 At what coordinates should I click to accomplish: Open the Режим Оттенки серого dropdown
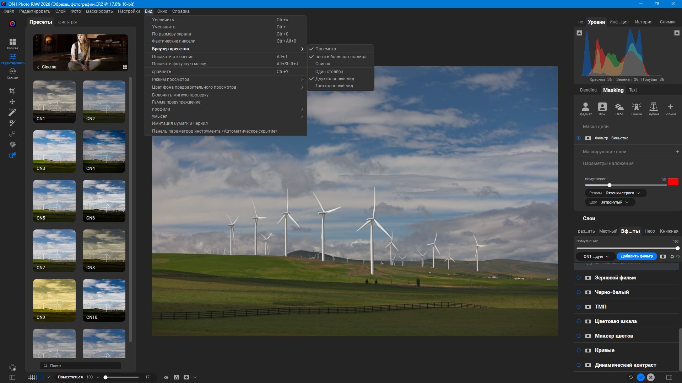615,193
